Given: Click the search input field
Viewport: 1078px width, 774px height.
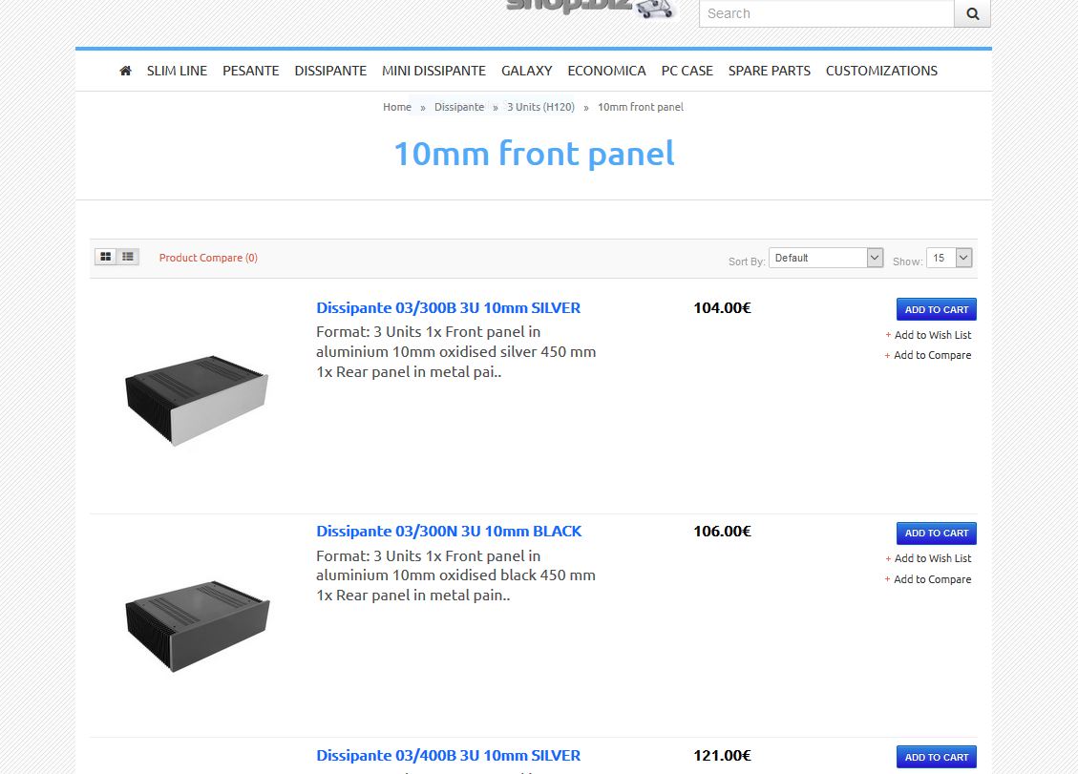Looking at the screenshot, I should 826,13.
